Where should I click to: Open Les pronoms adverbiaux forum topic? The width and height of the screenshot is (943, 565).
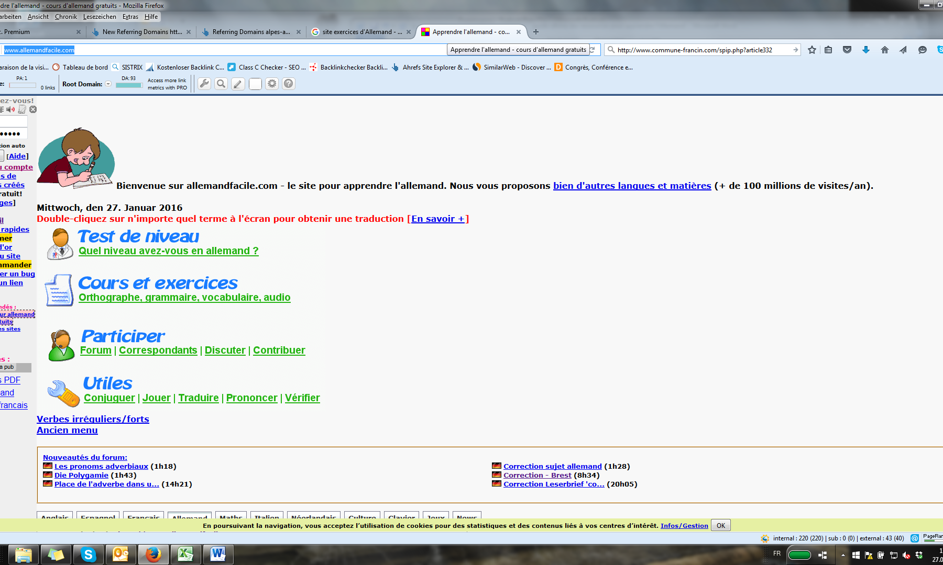coord(101,466)
